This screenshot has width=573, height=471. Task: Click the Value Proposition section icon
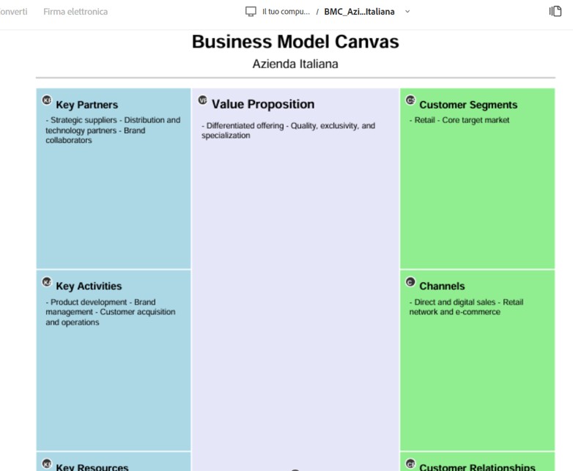click(x=203, y=100)
